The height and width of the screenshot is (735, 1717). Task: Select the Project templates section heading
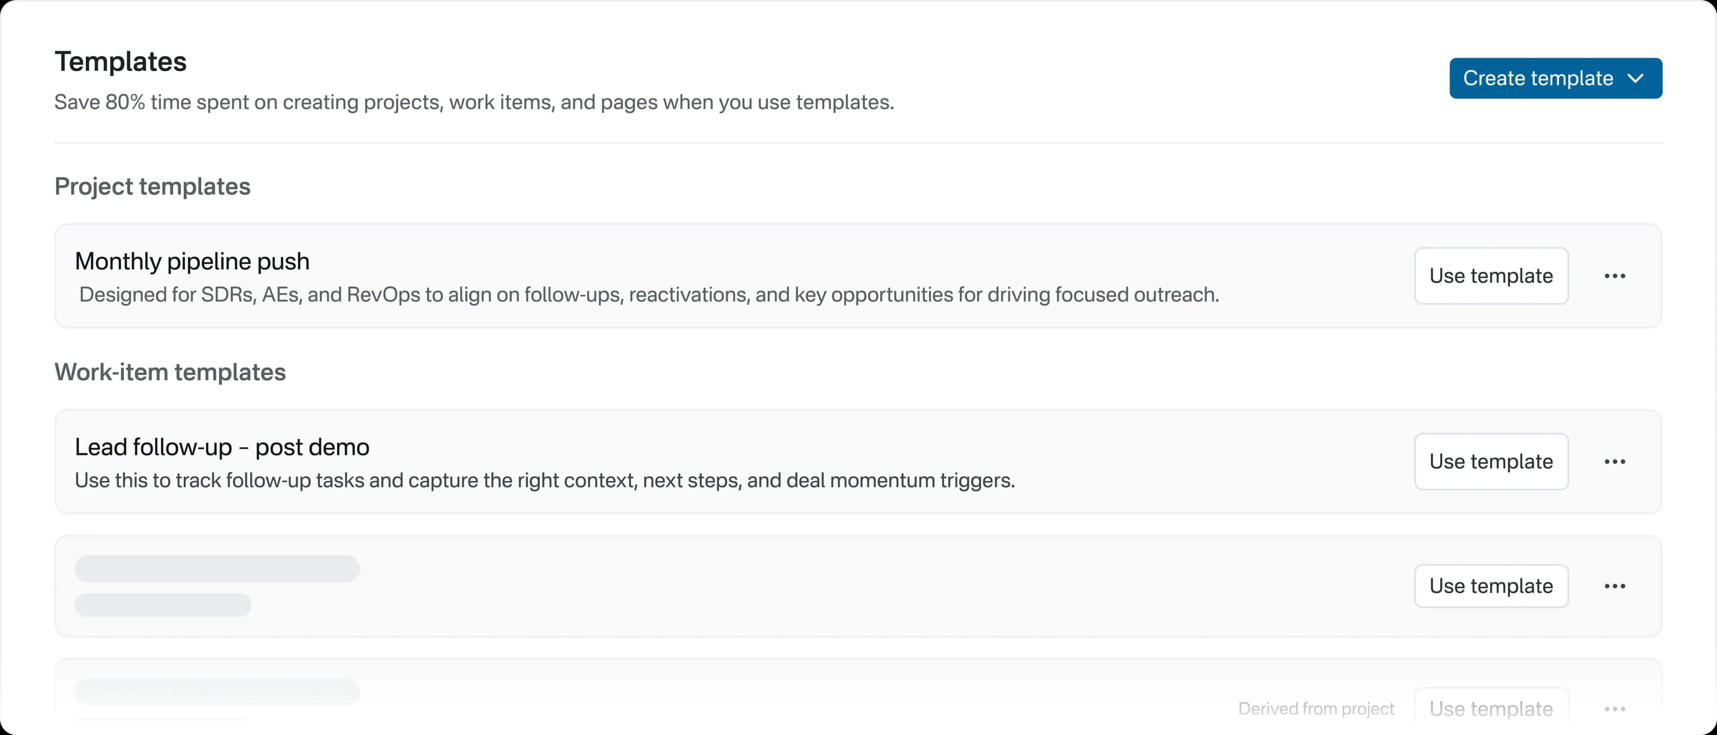(152, 187)
